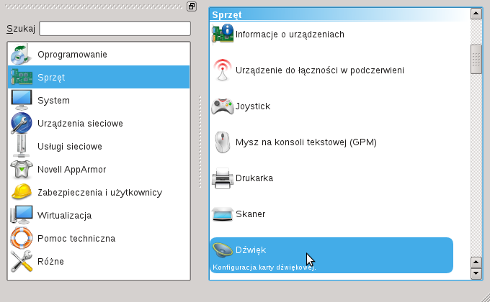Select the Sprzęt category in sidebar
This screenshot has height=302, width=490.
pyautogui.click(x=50, y=78)
